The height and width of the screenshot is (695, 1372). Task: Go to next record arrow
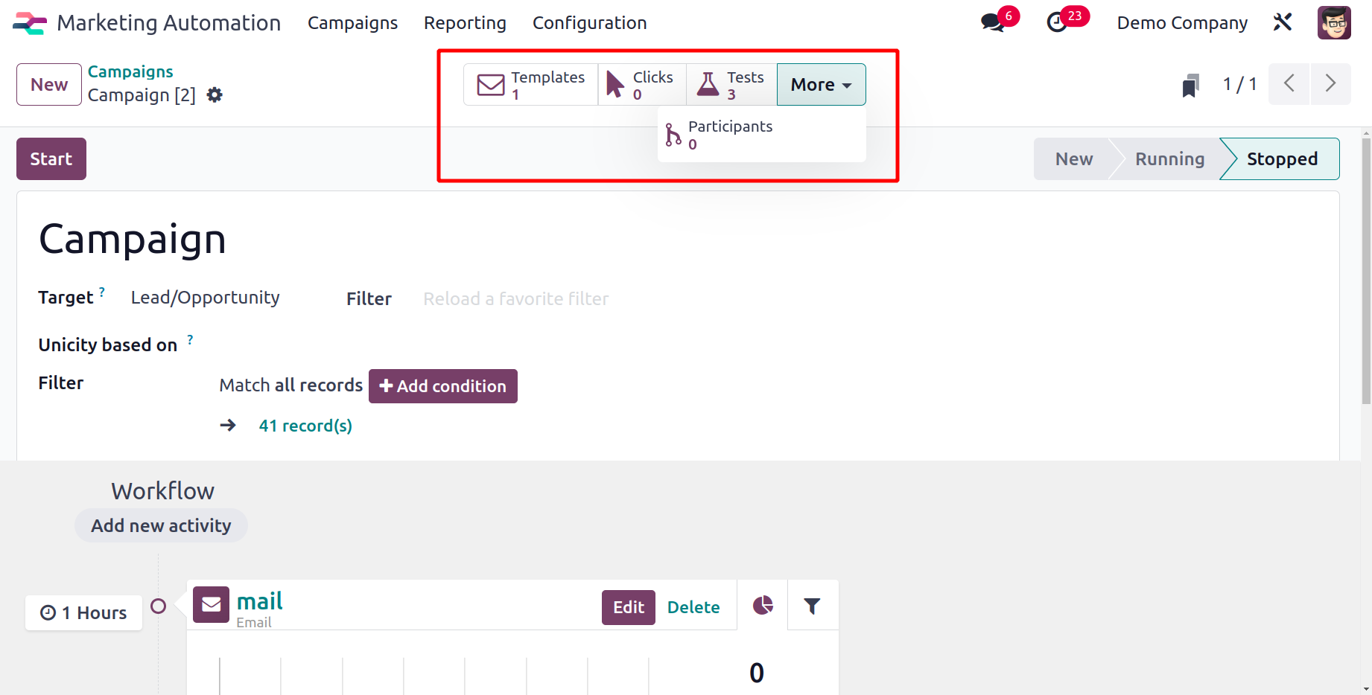click(x=1330, y=83)
